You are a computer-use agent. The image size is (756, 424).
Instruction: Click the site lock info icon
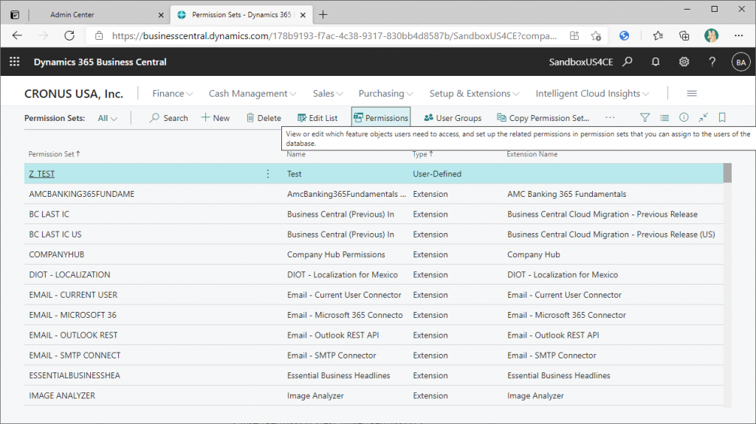point(99,35)
